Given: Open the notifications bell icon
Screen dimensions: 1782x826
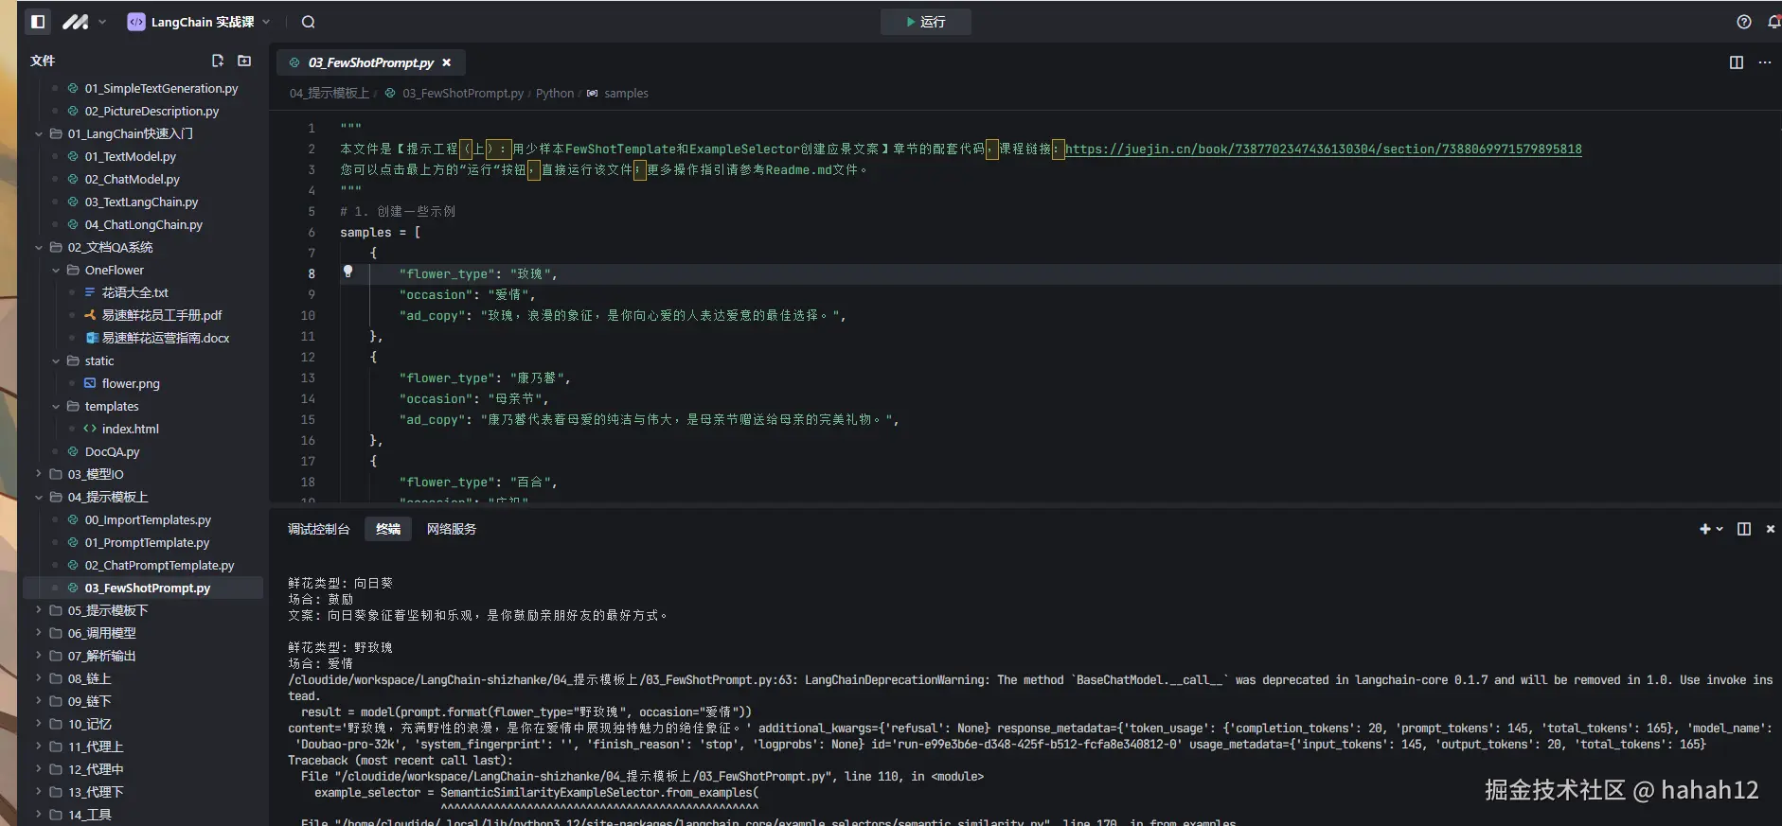Looking at the screenshot, I should (1773, 22).
